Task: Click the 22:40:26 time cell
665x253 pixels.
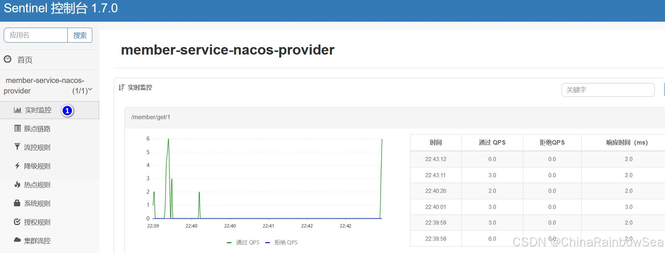Action: point(436,191)
